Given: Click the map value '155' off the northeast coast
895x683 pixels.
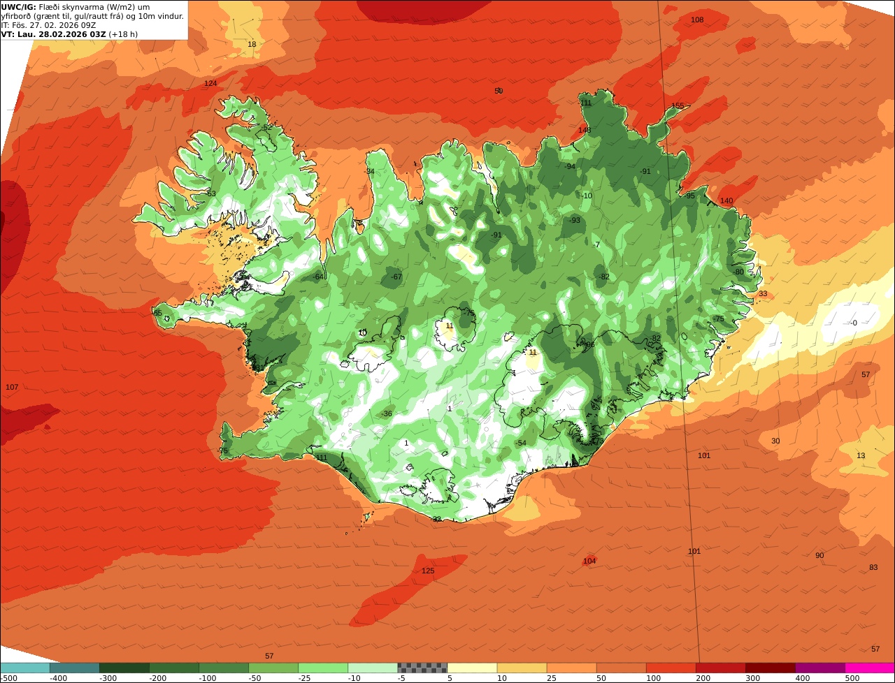Looking at the screenshot, I should (x=678, y=106).
